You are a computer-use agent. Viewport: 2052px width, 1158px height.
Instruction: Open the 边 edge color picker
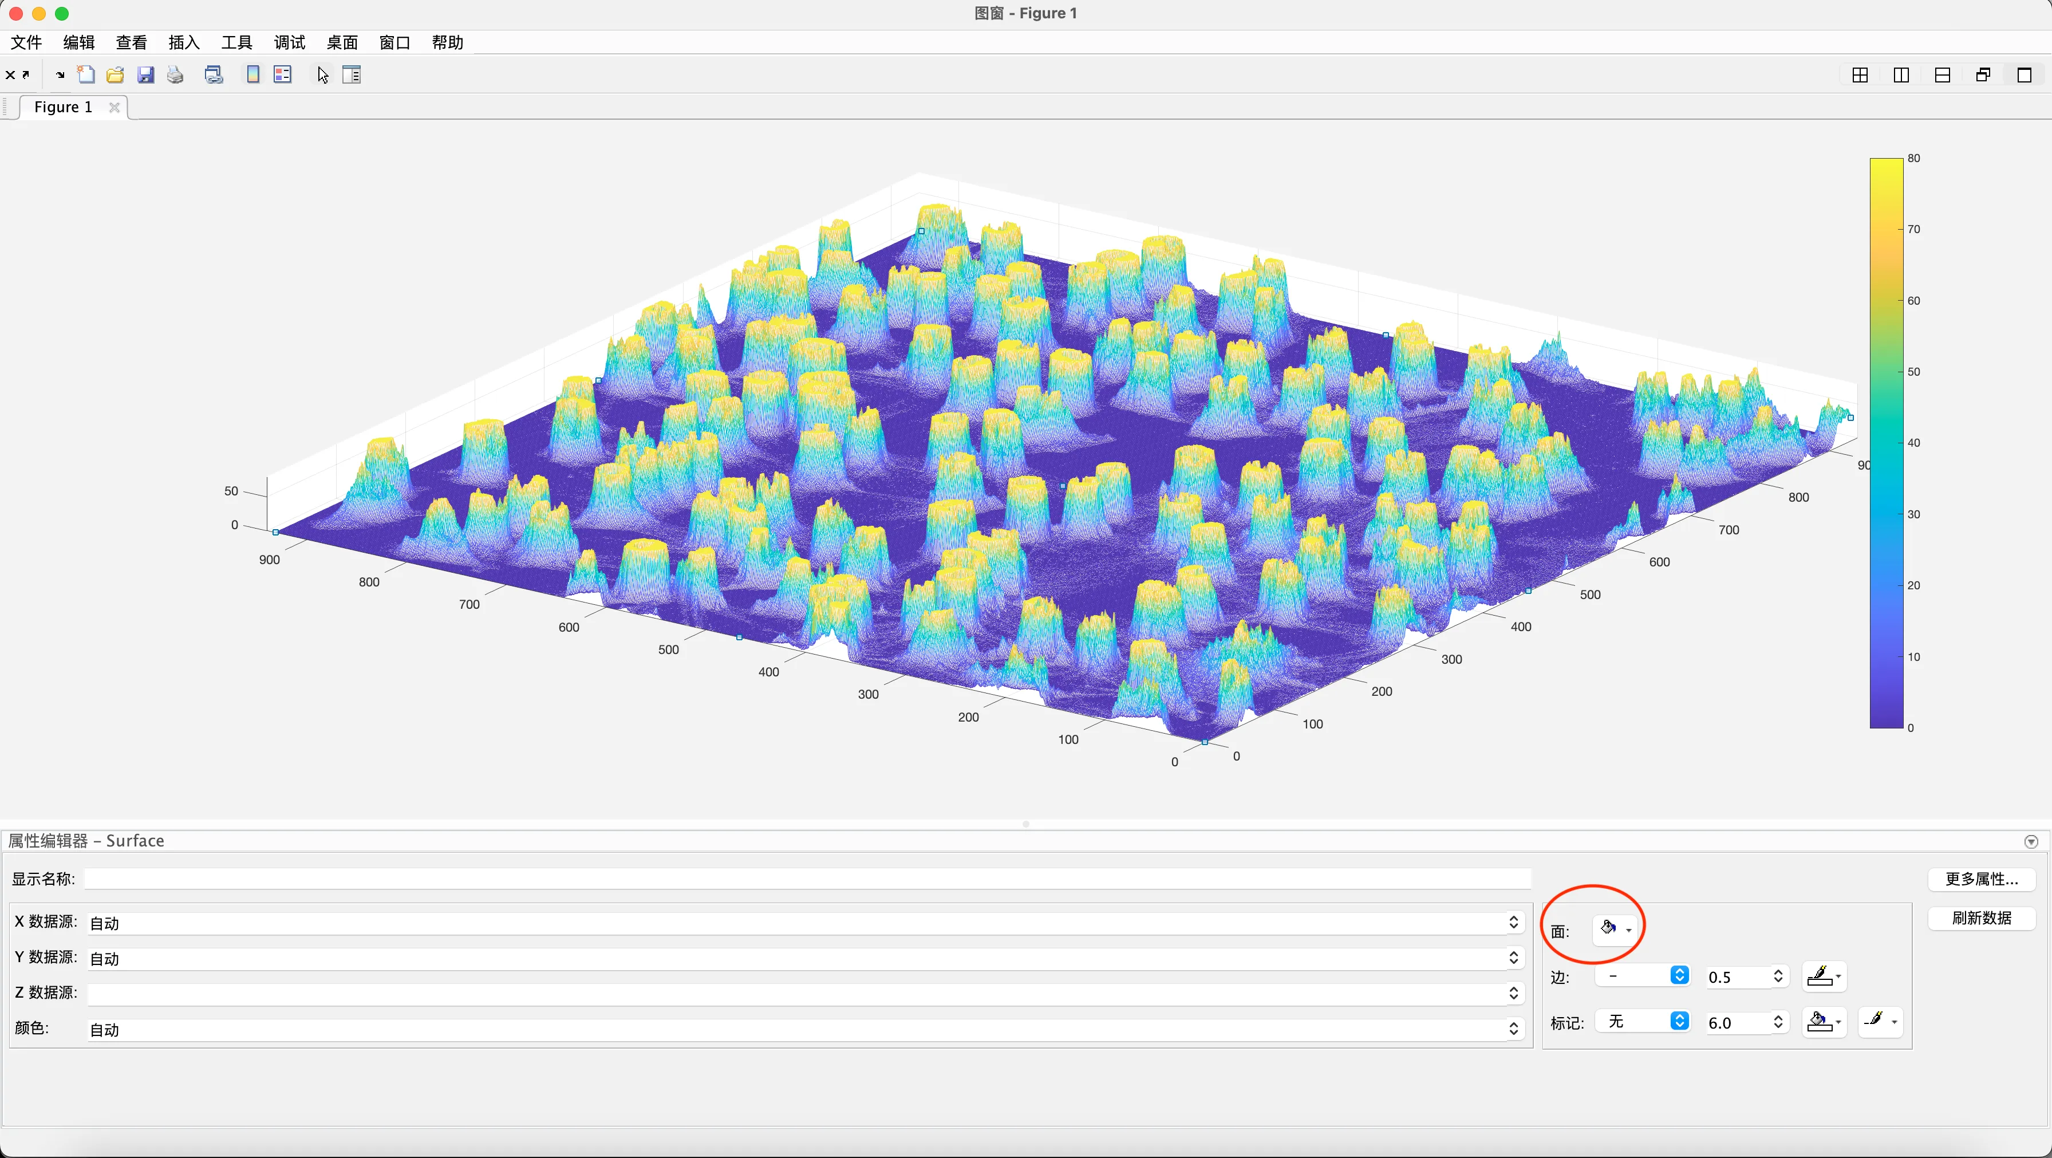pyautogui.click(x=1824, y=976)
